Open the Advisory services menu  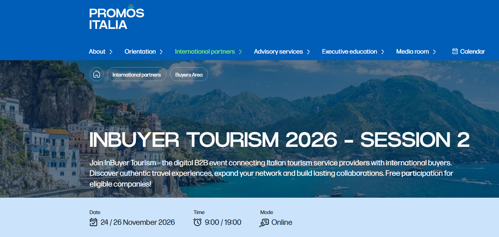point(278,52)
